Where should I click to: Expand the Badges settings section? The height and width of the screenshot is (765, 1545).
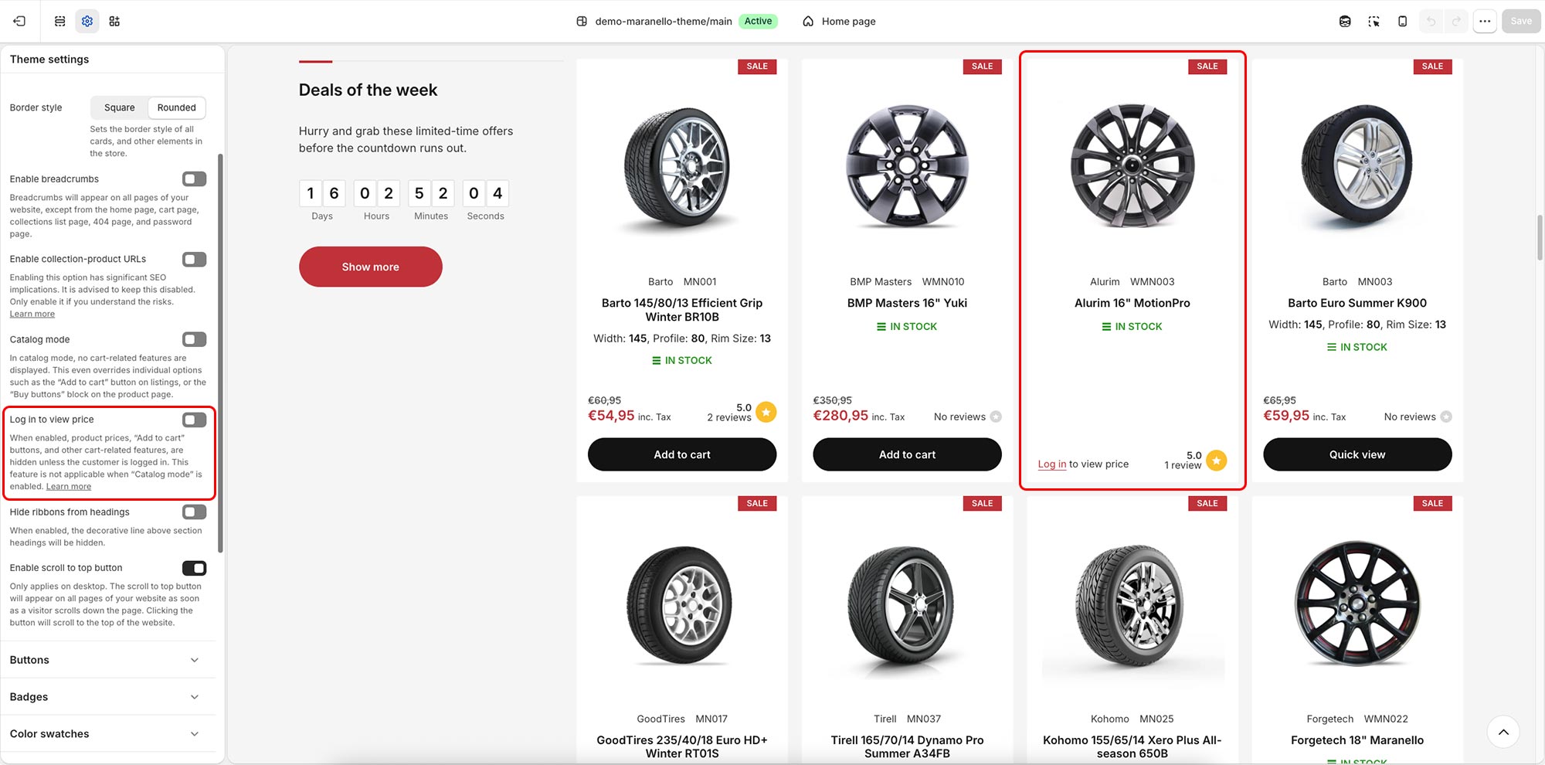[x=107, y=697]
